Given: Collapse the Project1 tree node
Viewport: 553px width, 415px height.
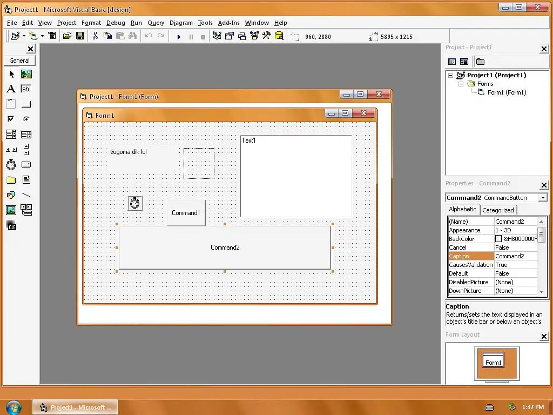Looking at the screenshot, I should (451, 75).
